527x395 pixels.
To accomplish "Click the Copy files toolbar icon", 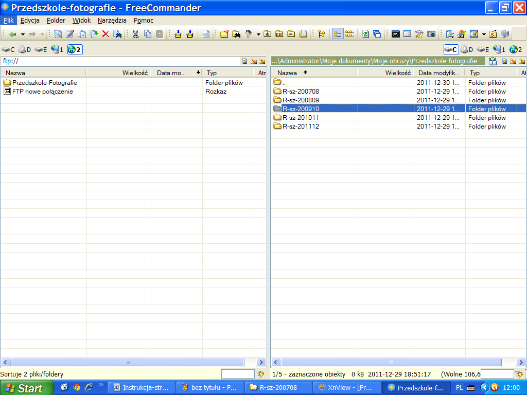I will tap(82, 34).
